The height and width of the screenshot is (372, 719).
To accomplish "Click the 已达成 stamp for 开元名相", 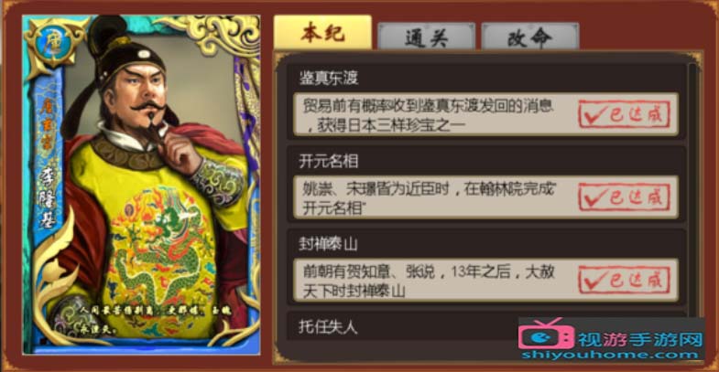I will tap(624, 197).
